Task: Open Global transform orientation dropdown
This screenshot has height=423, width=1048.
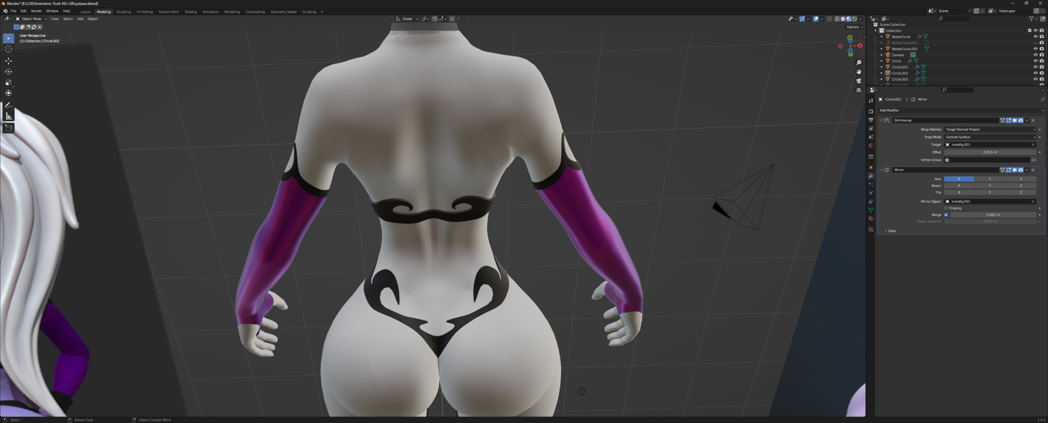Action: click(407, 19)
